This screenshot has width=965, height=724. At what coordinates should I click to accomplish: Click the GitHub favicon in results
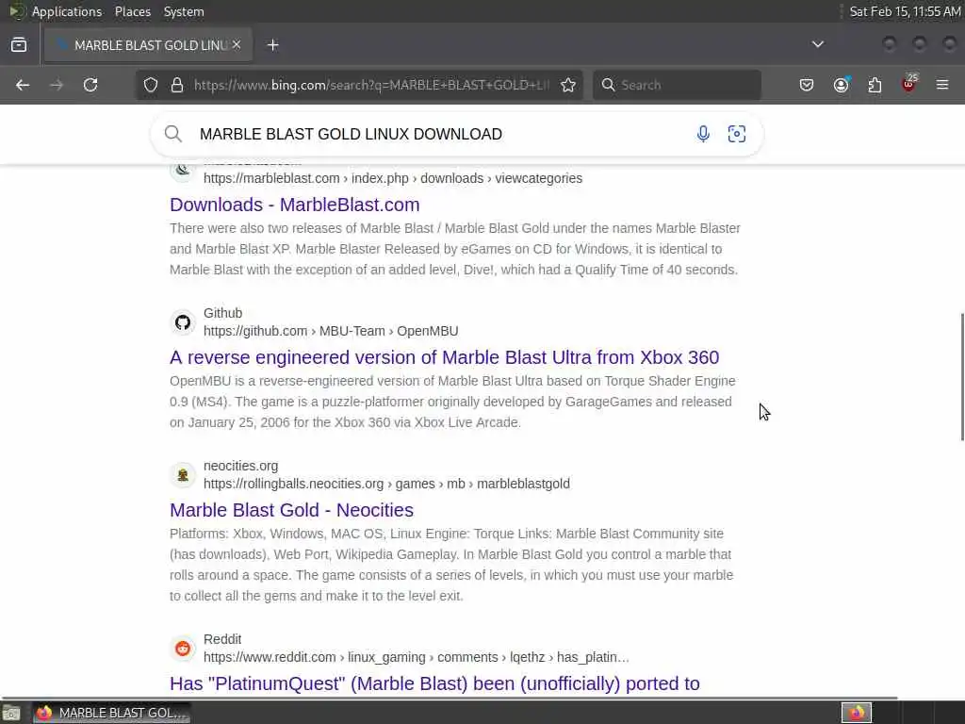(183, 322)
